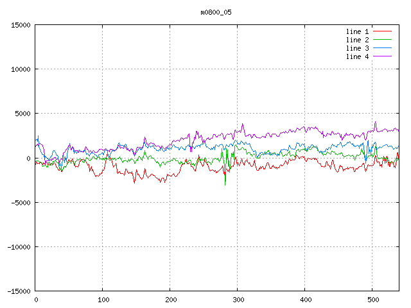Select the 'line 4' legend label

coord(358,56)
